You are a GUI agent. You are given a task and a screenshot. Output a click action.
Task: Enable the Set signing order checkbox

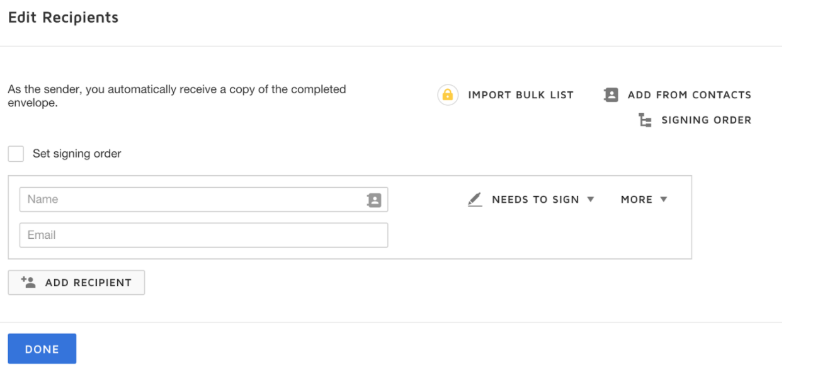coord(16,154)
